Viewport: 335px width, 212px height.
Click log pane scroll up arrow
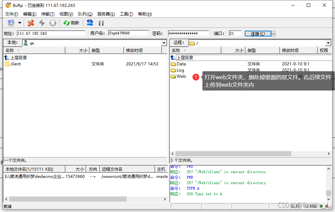click(328, 169)
